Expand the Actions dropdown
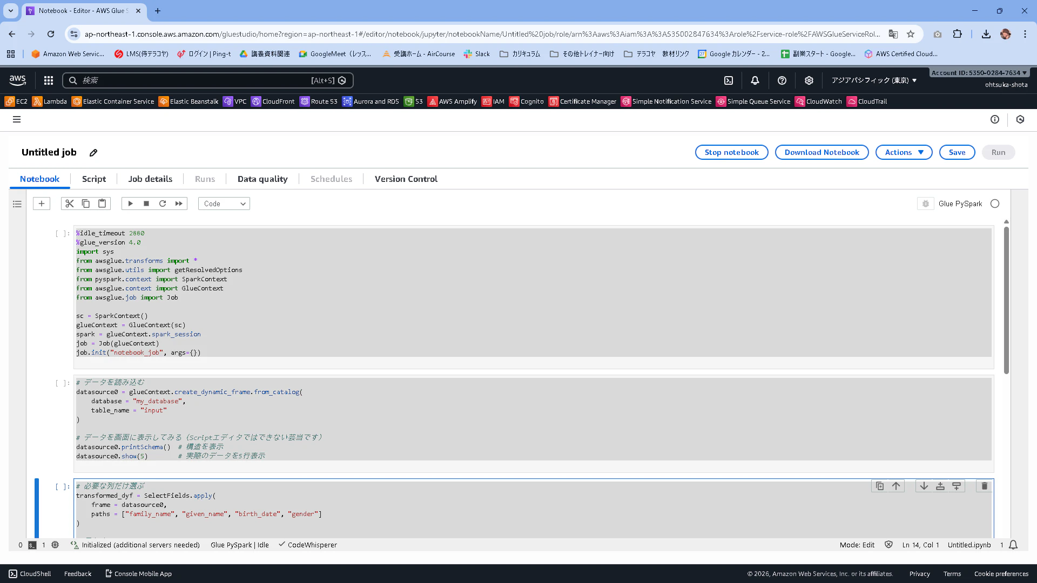Image resolution: width=1037 pixels, height=583 pixels. pos(904,152)
